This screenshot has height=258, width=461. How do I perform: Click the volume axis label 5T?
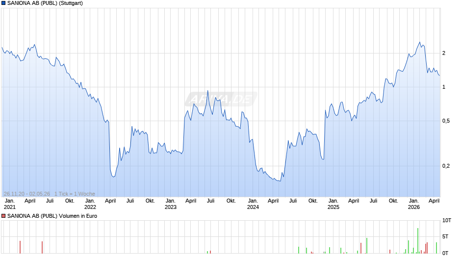(x=445, y=236)
